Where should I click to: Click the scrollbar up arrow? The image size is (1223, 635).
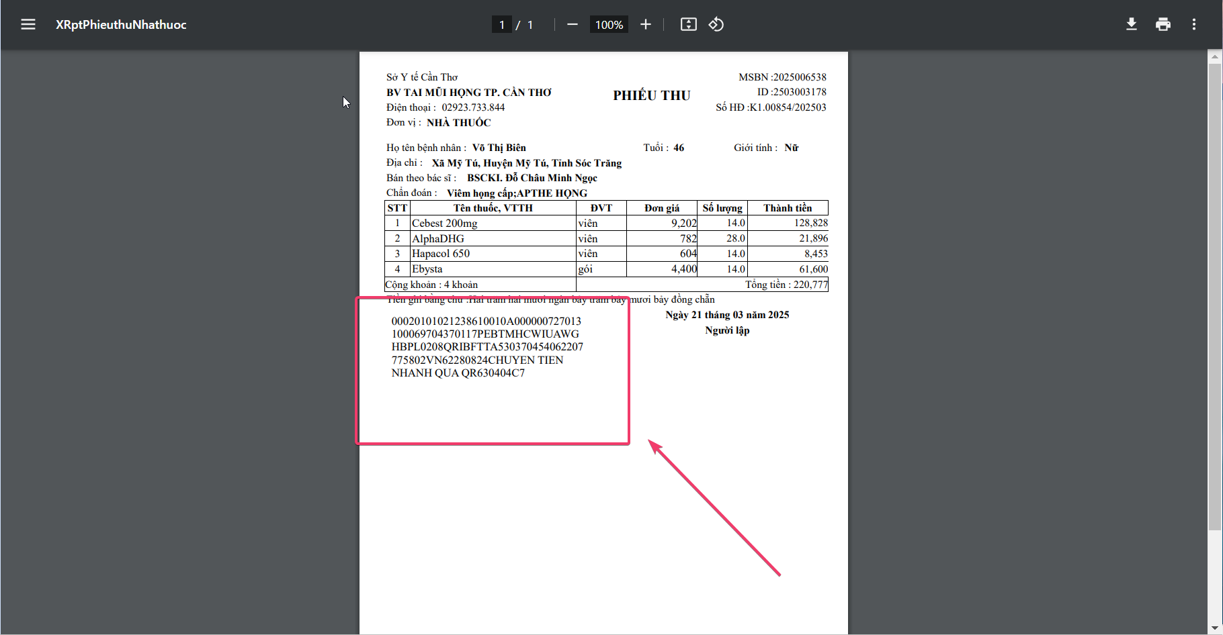pos(1215,57)
